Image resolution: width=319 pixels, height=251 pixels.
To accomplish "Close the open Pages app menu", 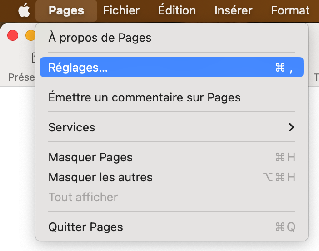I will (x=66, y=10).
